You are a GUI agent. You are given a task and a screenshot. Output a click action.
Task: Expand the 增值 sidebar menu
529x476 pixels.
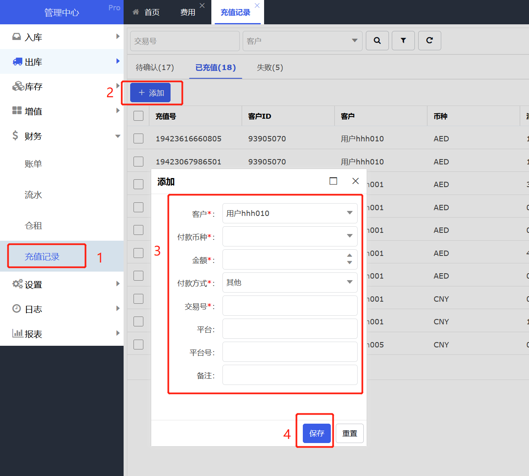[118, 111]
